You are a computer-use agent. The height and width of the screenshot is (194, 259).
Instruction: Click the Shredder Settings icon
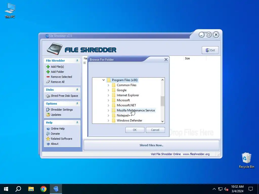[x=48, y=110]
